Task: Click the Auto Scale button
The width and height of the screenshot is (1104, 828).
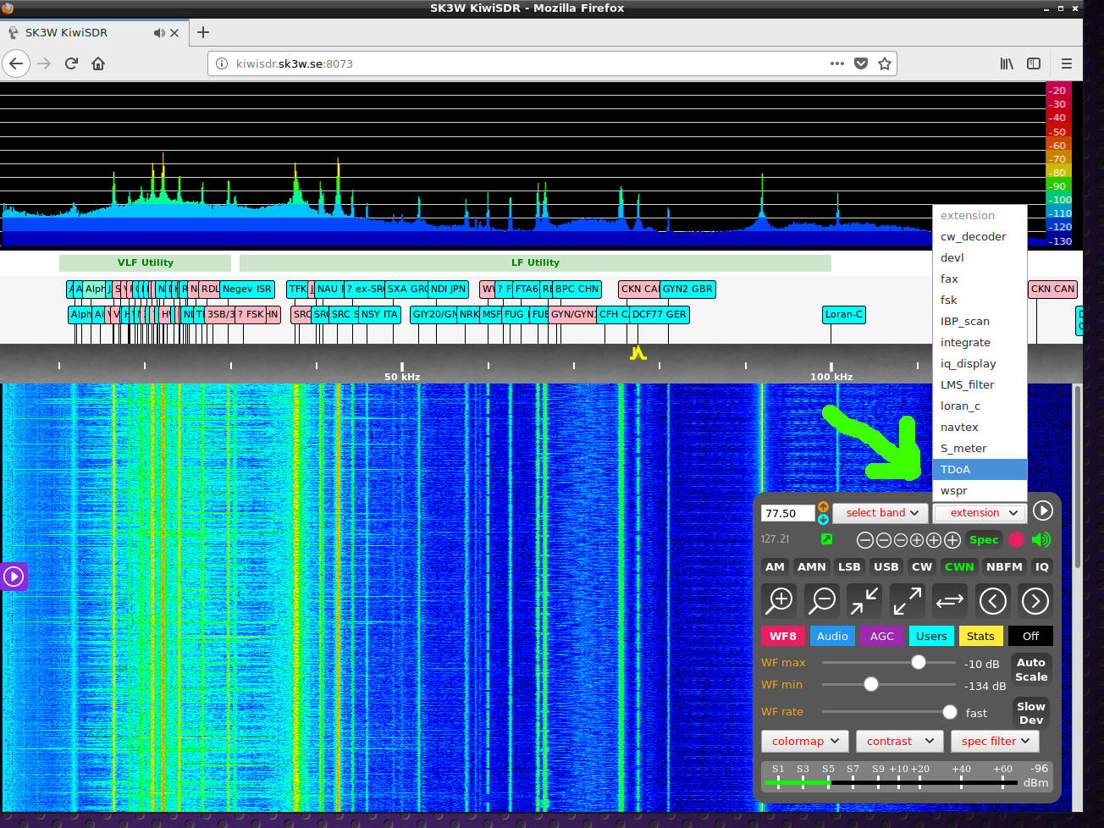Action: pyautogui.click(x=1030, y=670)
